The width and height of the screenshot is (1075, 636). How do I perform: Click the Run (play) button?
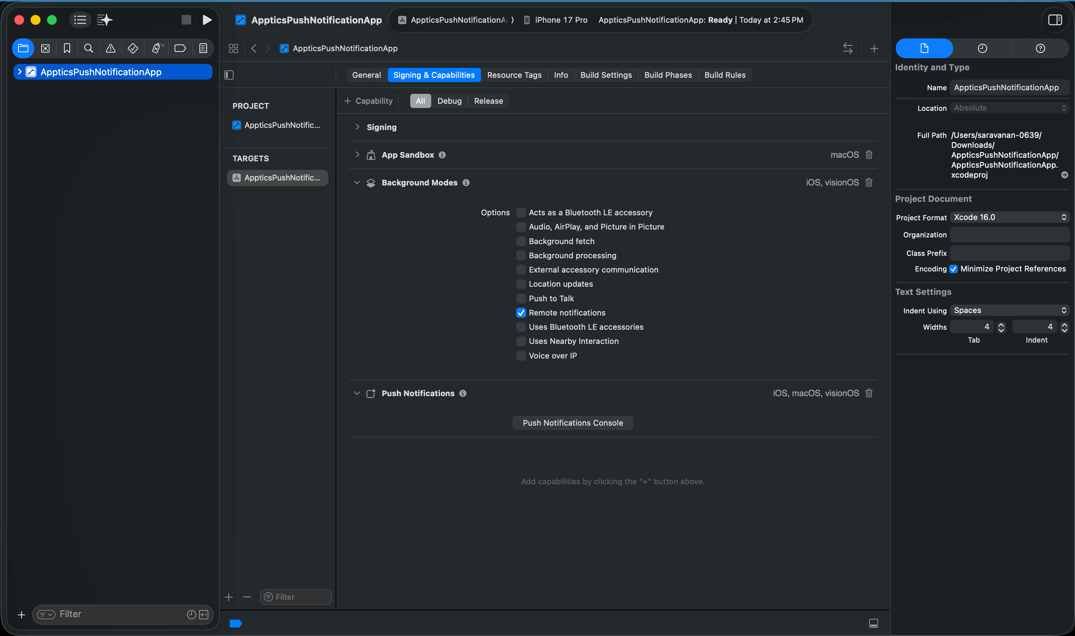[x=207, y=20]
